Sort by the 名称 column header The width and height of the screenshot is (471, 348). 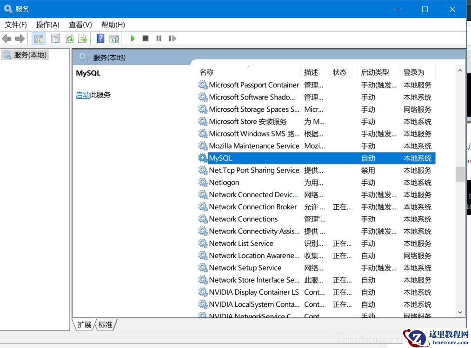coord(248,72)
